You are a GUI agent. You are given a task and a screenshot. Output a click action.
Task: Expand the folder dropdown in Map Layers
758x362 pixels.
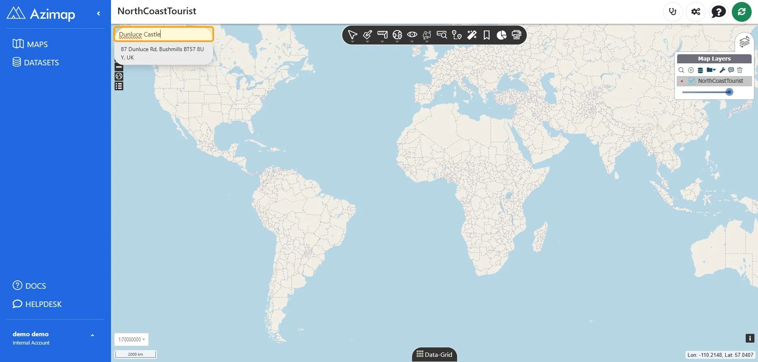[711, 70]
